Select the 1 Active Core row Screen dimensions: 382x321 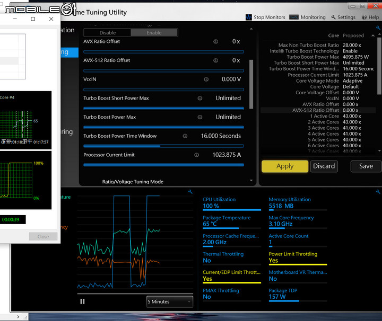click(x=318, y=116)
